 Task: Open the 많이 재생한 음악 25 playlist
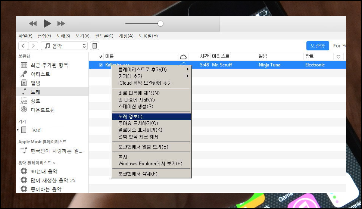pos(52,180)
